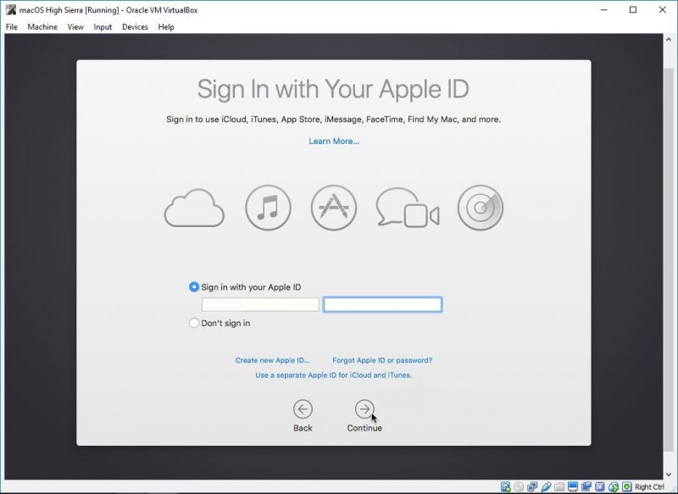
Task: Open the shared folders status icon
Action: [559, 487]
